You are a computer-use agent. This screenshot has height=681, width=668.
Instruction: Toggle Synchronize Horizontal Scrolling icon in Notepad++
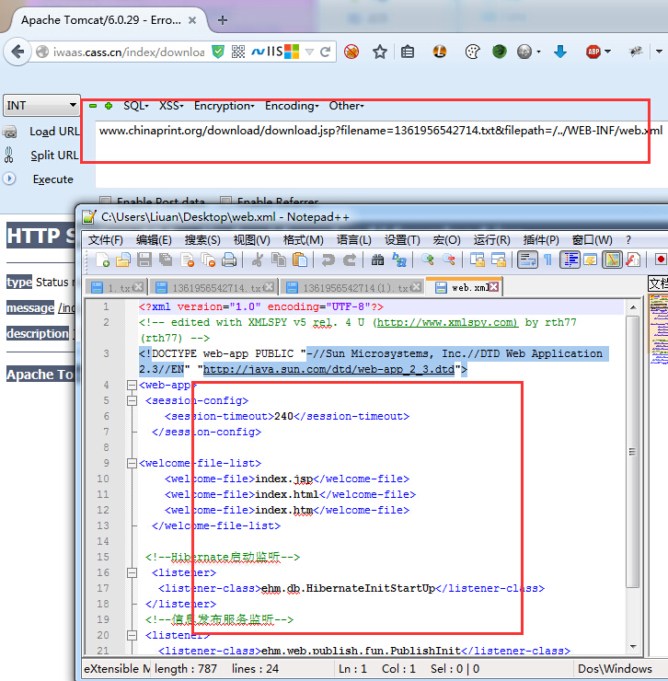click(499, 260)
